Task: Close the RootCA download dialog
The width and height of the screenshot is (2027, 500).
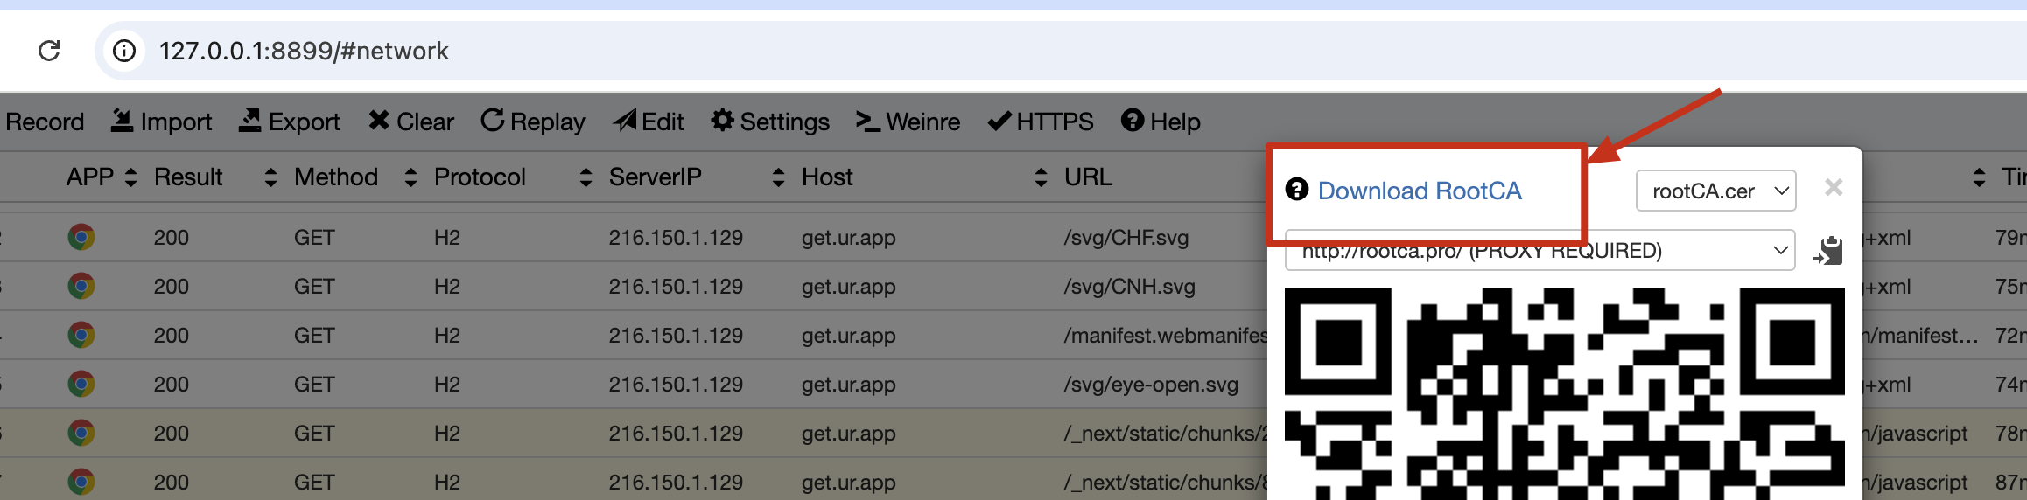Action: click(x=1834, y=188)
